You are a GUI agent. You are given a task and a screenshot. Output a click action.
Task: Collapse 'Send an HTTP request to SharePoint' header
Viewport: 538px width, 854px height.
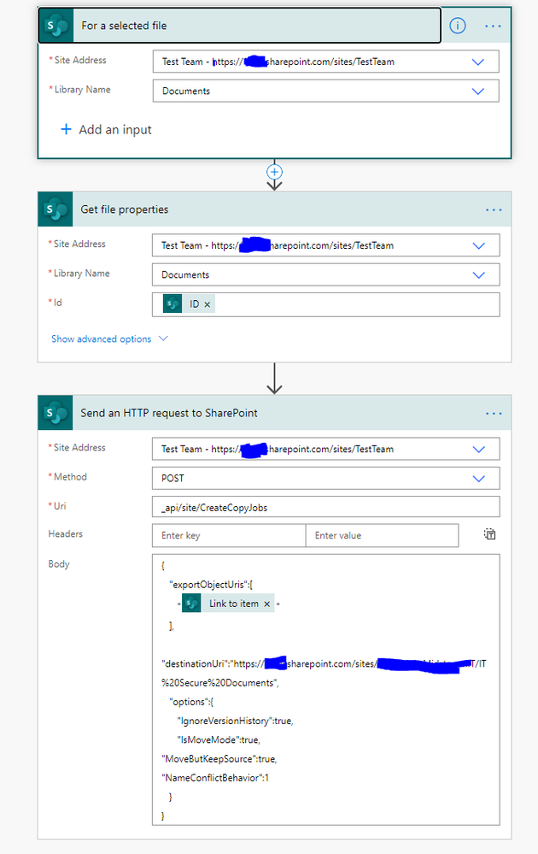tap(275, 413)
